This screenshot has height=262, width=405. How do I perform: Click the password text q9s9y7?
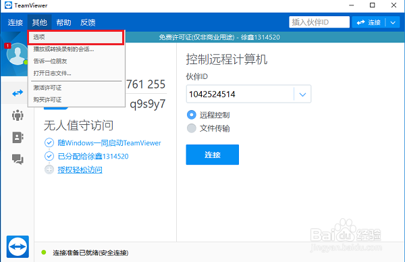pyautogui.click(x=147, y=104)
